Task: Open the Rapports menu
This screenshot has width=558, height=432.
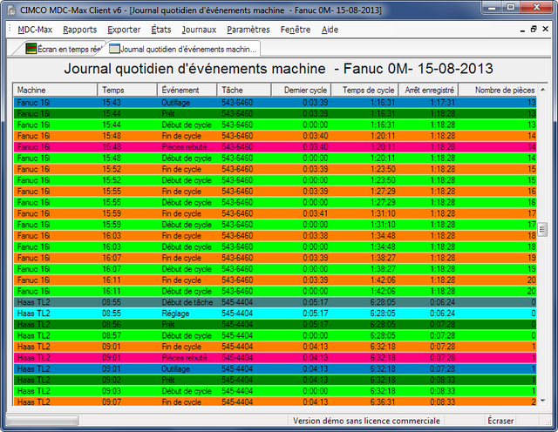Action: pyautogui.click(x=79, y=30)
